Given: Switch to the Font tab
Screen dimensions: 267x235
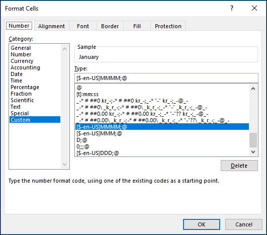Looking at the screenshot, I should (83, 26).
